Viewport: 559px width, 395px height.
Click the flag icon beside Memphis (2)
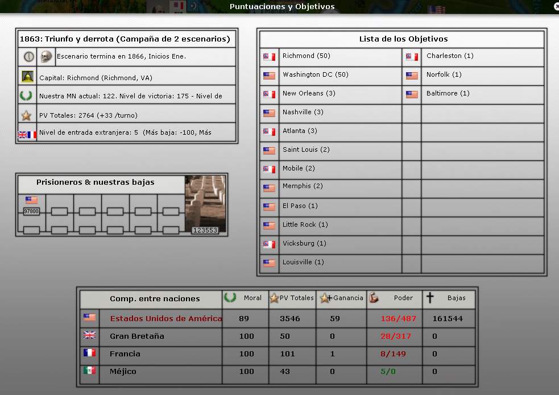pos(269,188)
